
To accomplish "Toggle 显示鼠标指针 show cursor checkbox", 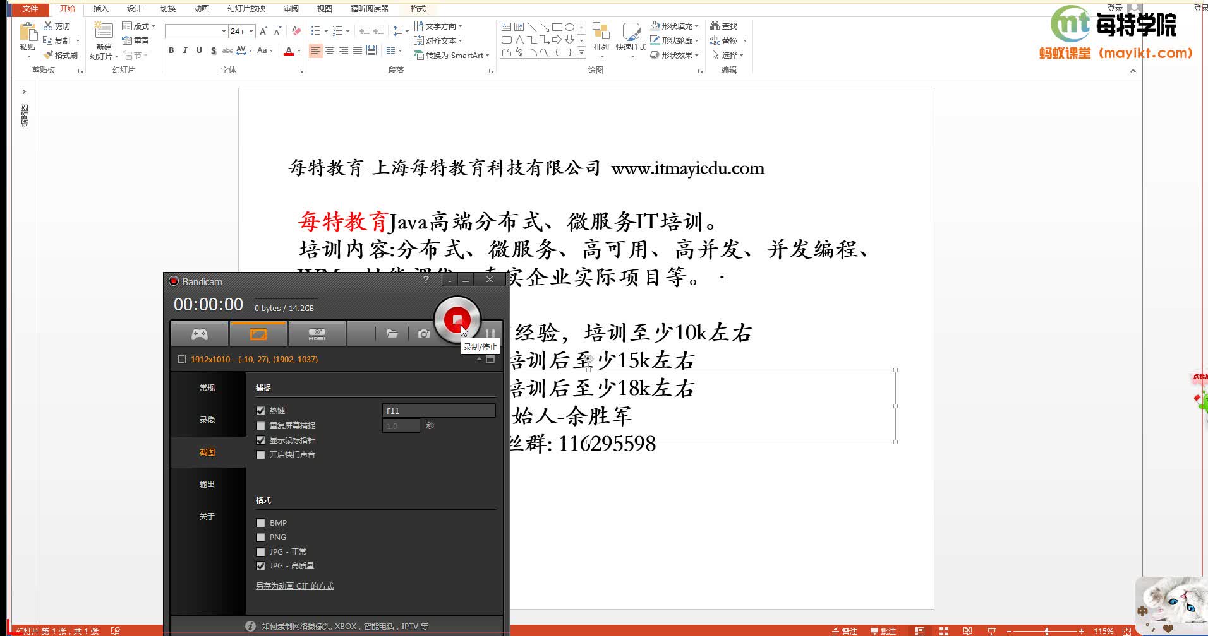I will 260,440.
